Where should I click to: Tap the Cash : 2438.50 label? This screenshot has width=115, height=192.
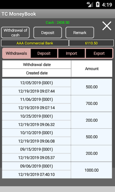tap(57, 22)
